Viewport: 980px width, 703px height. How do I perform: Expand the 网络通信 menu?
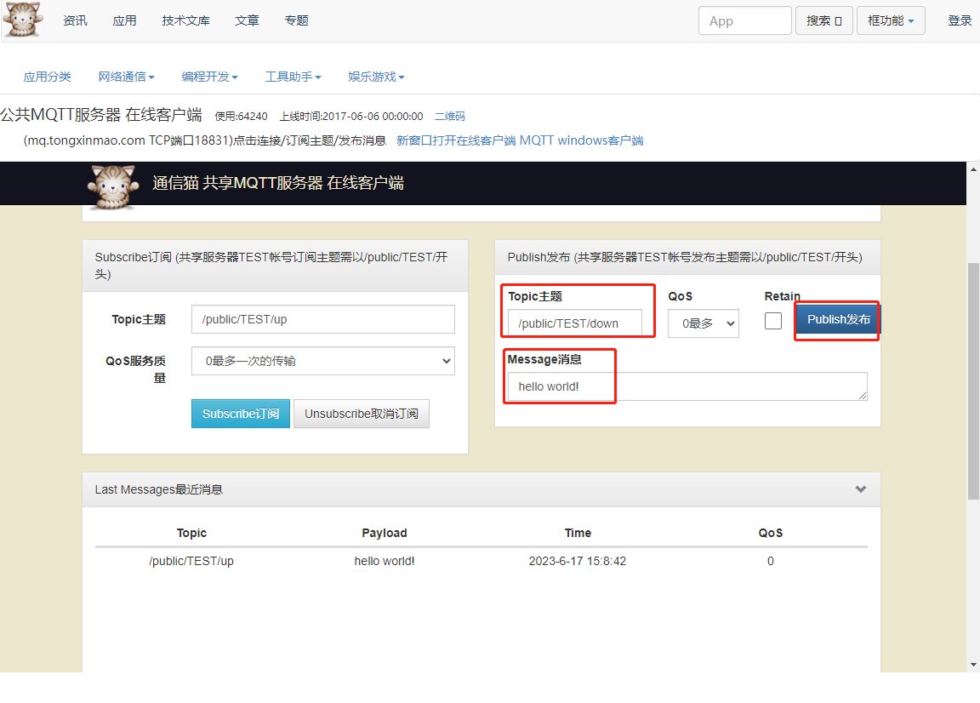[126, 77]
